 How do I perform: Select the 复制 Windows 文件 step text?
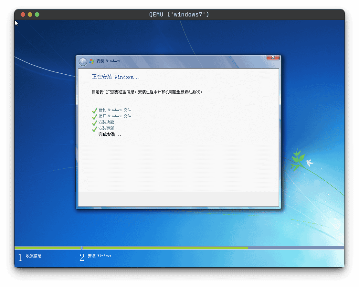115,110
